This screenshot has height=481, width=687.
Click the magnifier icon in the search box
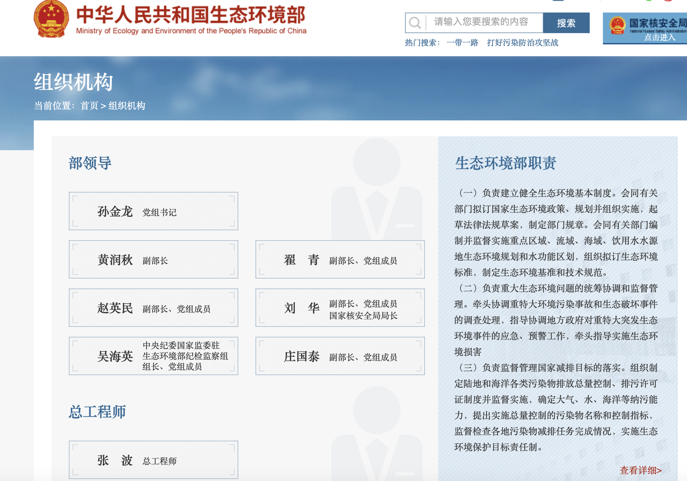pos(415,23)
